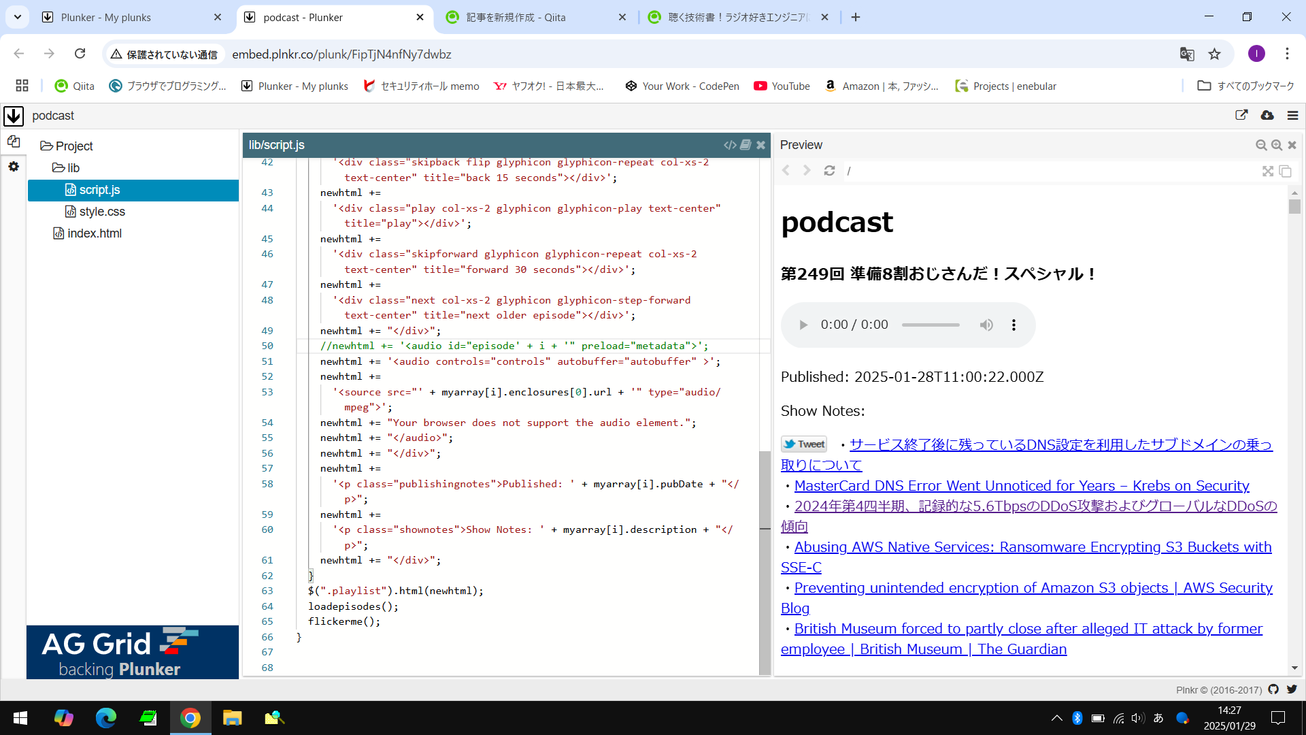1306x735 pixels.
Task: Open the hamburger menu at top right
Action: (1292, 116)
